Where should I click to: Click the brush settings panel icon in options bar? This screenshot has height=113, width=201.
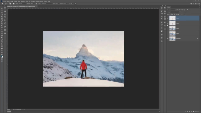click(14, 4)
